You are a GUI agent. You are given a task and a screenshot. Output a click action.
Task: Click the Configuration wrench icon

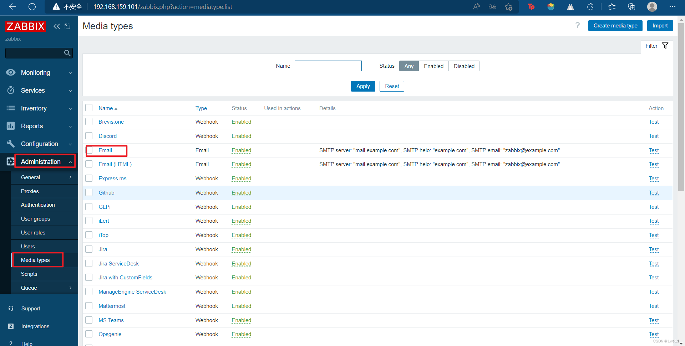point(11,144)
